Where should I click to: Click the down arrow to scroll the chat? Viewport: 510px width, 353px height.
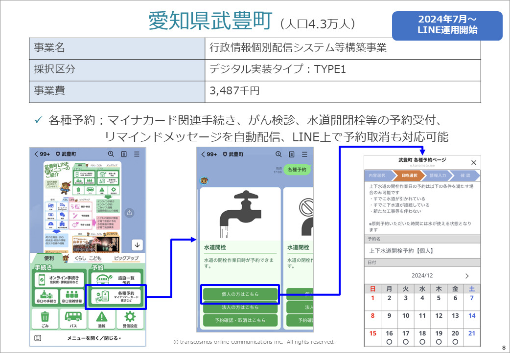(x=137, y=244)
